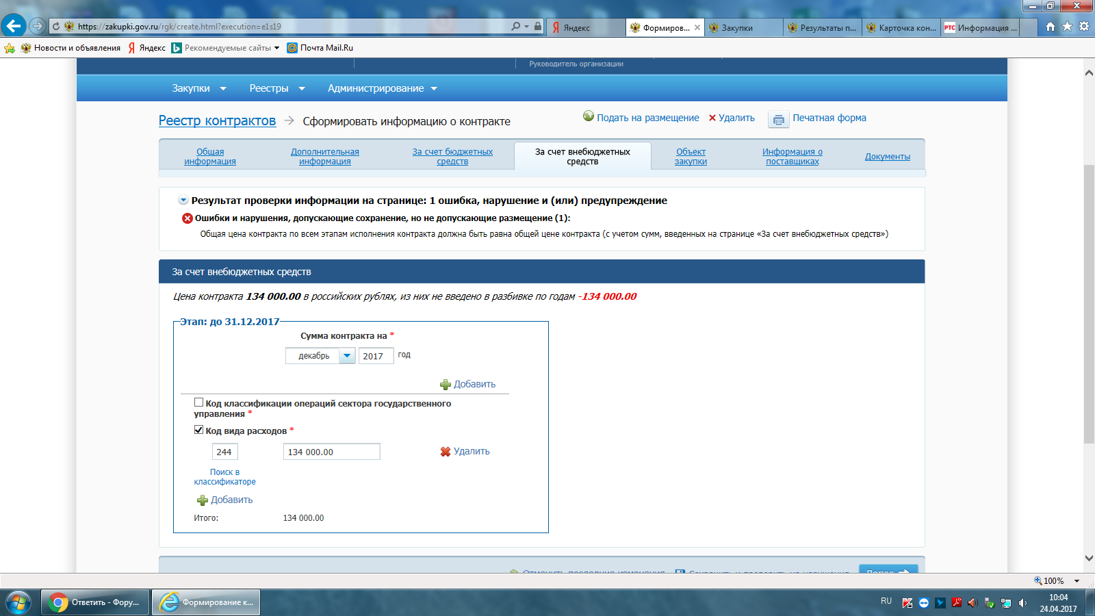
Task: Click the red X Удалить icon at top
Action: point(712,118)
